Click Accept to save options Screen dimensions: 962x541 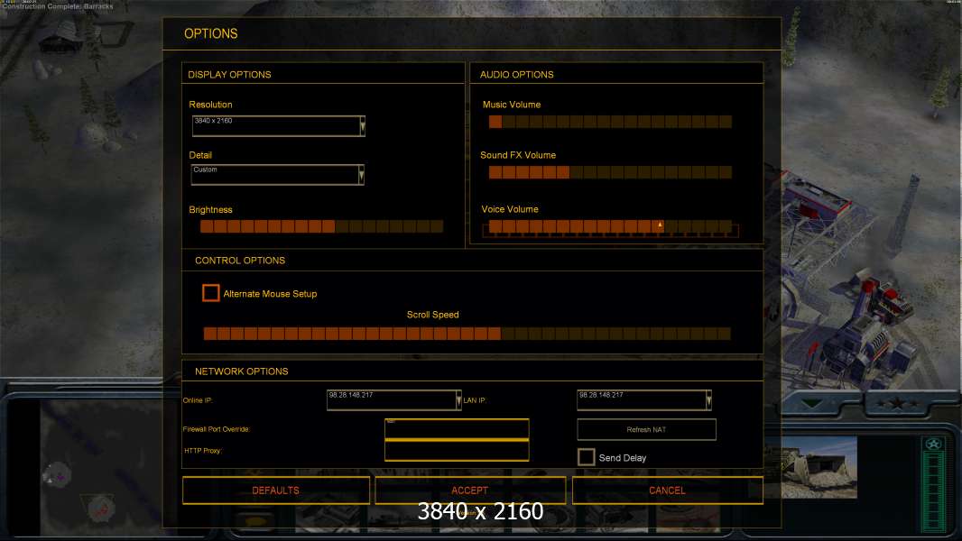click(469, 491)
